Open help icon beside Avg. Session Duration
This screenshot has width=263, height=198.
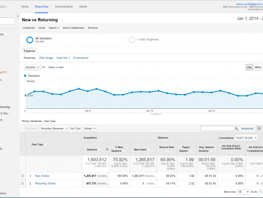coord(211,151)
